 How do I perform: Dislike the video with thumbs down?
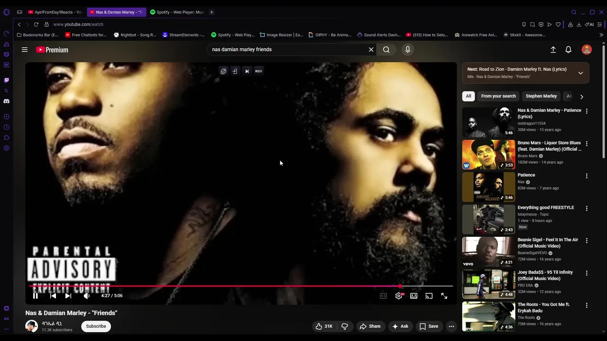[345, 326]
